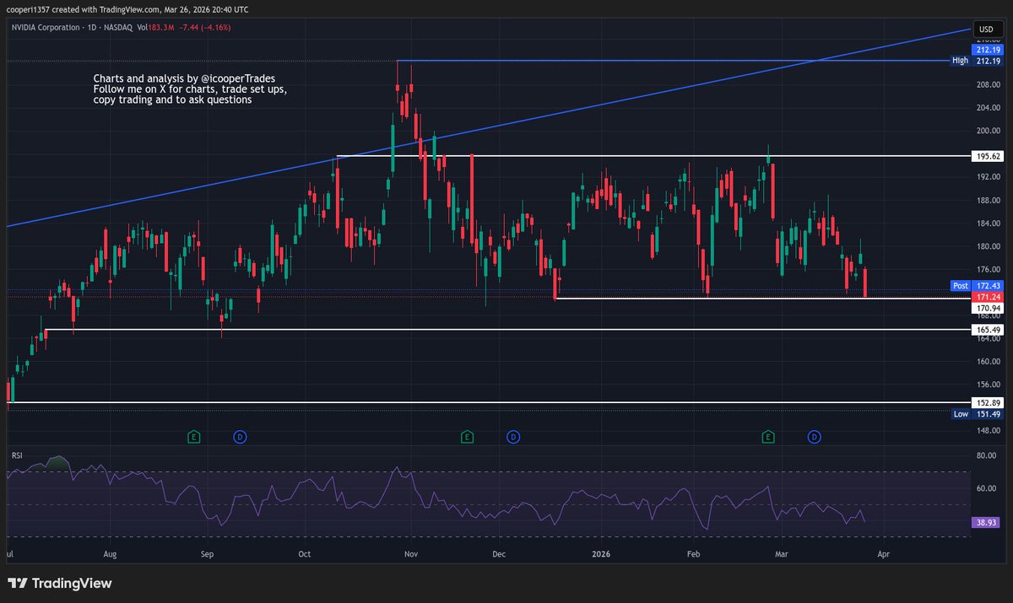Click the November earnings E marker
This screenshot has height=603, width=1013.
pos(467,437)
